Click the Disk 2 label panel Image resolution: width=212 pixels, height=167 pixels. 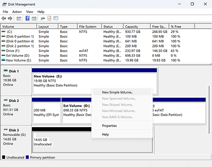[x=16, y=110]
